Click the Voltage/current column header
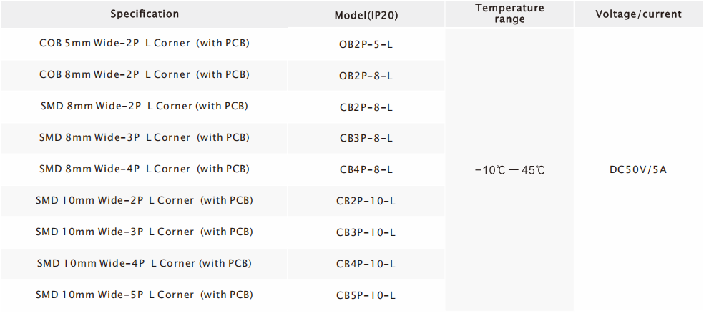Image resolution: width=704 pixels, height=316 pixels. 638,14
